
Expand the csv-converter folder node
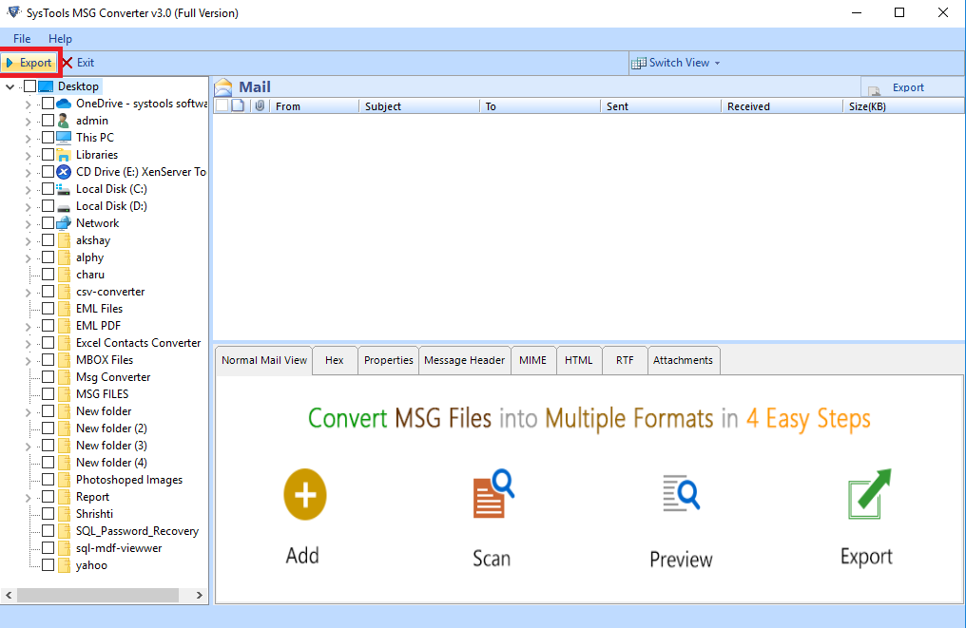(x=28, y=293)
